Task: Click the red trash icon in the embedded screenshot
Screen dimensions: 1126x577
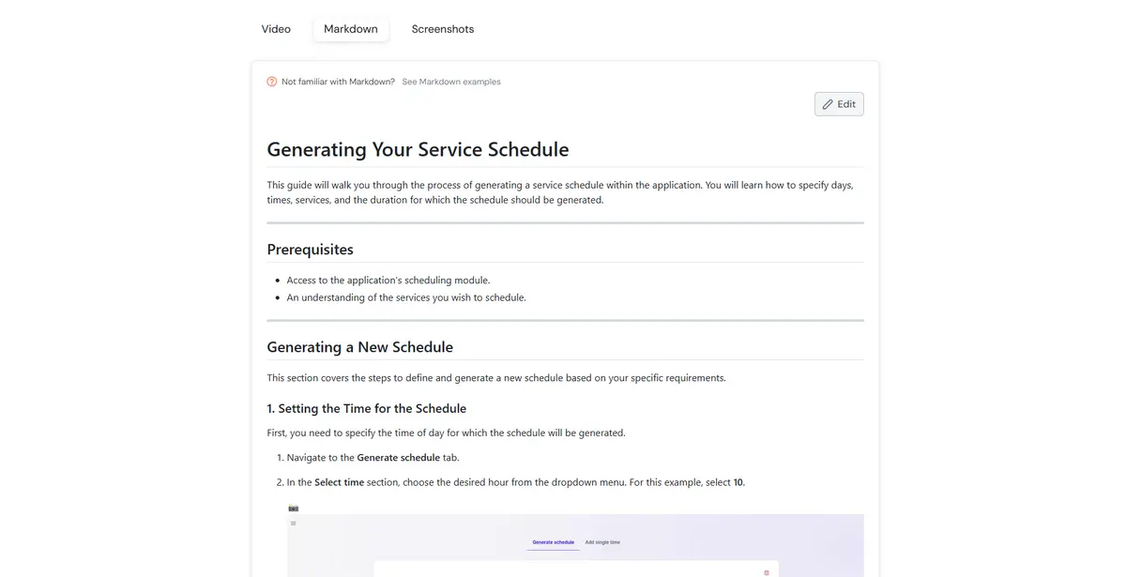Action: (x=767, y=572)
